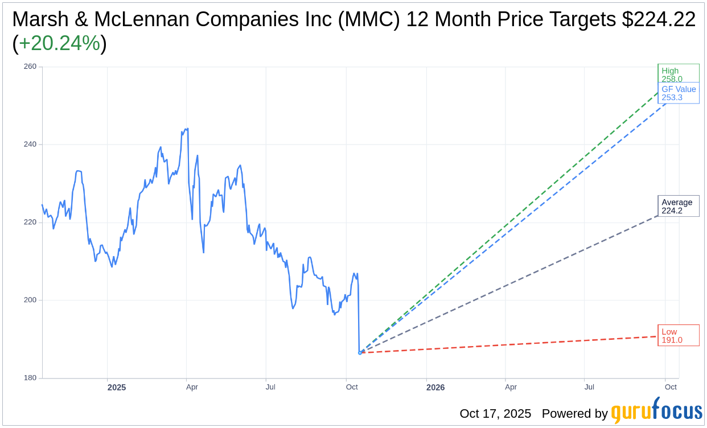The image size is (707, 428).
Task: Click the 220 y-axis label
Action: [x=30, y=222]
